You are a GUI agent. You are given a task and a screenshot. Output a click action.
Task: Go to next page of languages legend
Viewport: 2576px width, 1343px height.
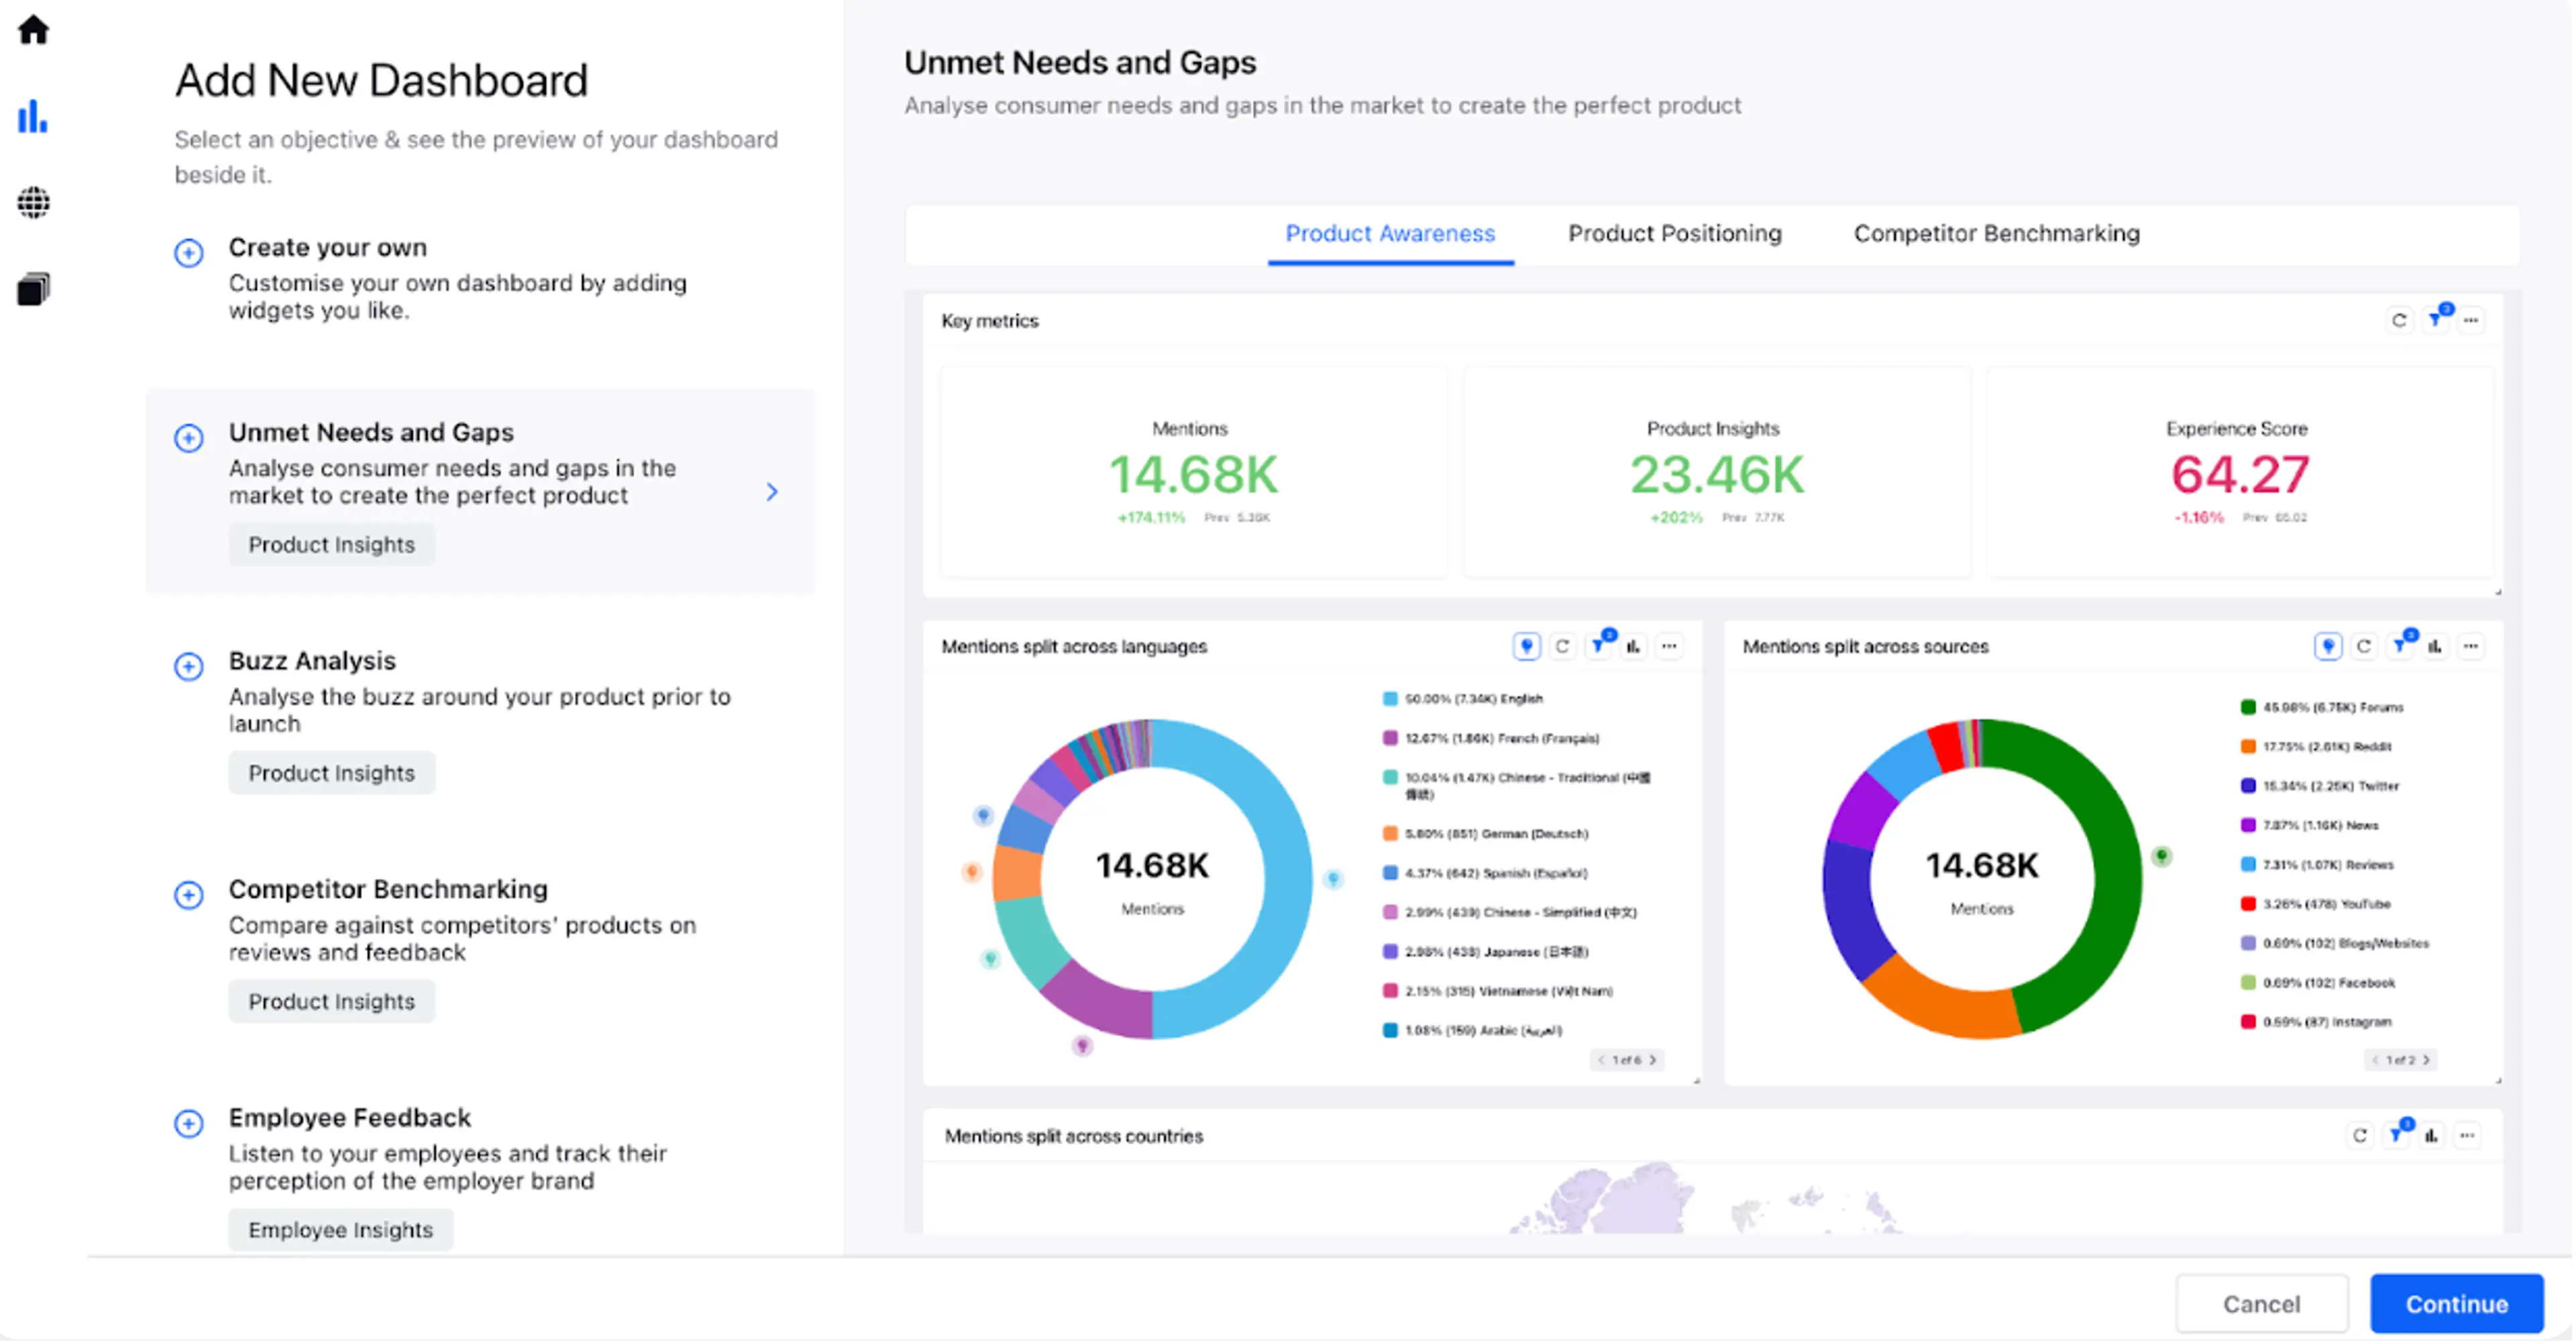pos(1653,1060)
